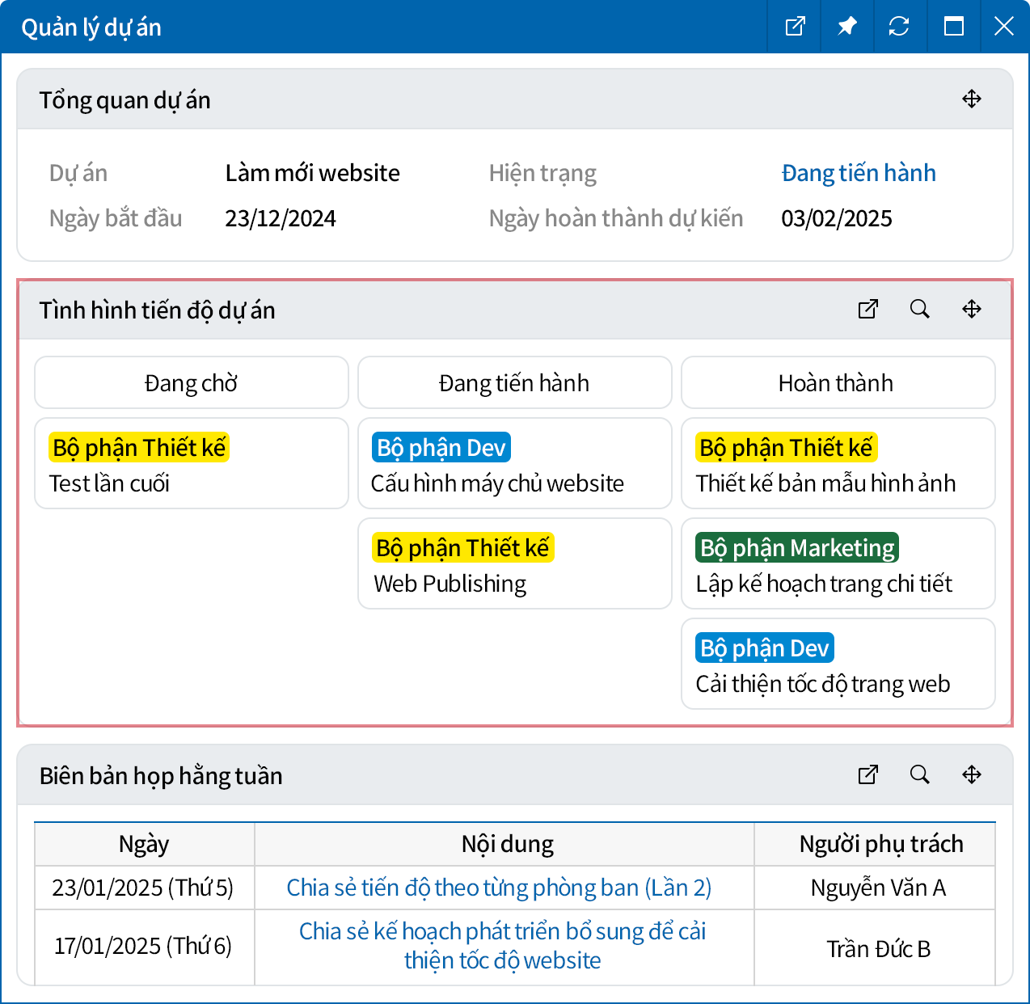Open the Test lần cuối task card
This screenshot has height=1004, width=1030.
[192, 464]
